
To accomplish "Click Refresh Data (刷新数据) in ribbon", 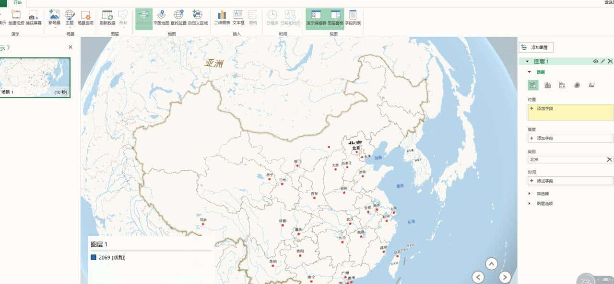I will [x=107, y=17].
